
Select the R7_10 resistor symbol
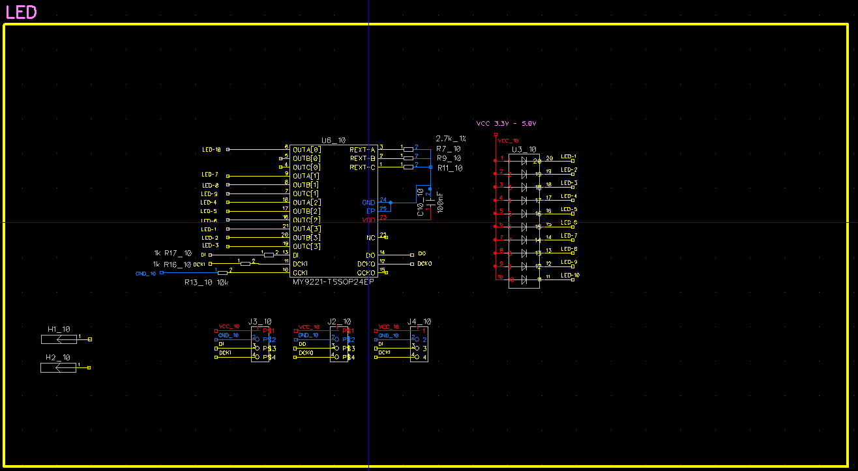click(x=408, y=149)
